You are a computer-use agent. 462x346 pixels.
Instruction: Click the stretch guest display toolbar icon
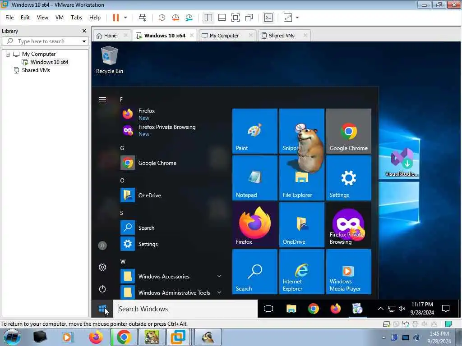pos(288,18)
